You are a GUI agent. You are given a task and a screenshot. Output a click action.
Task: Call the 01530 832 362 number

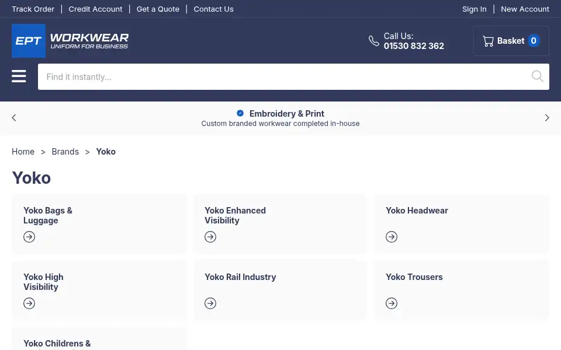click(x=414, y=46)
